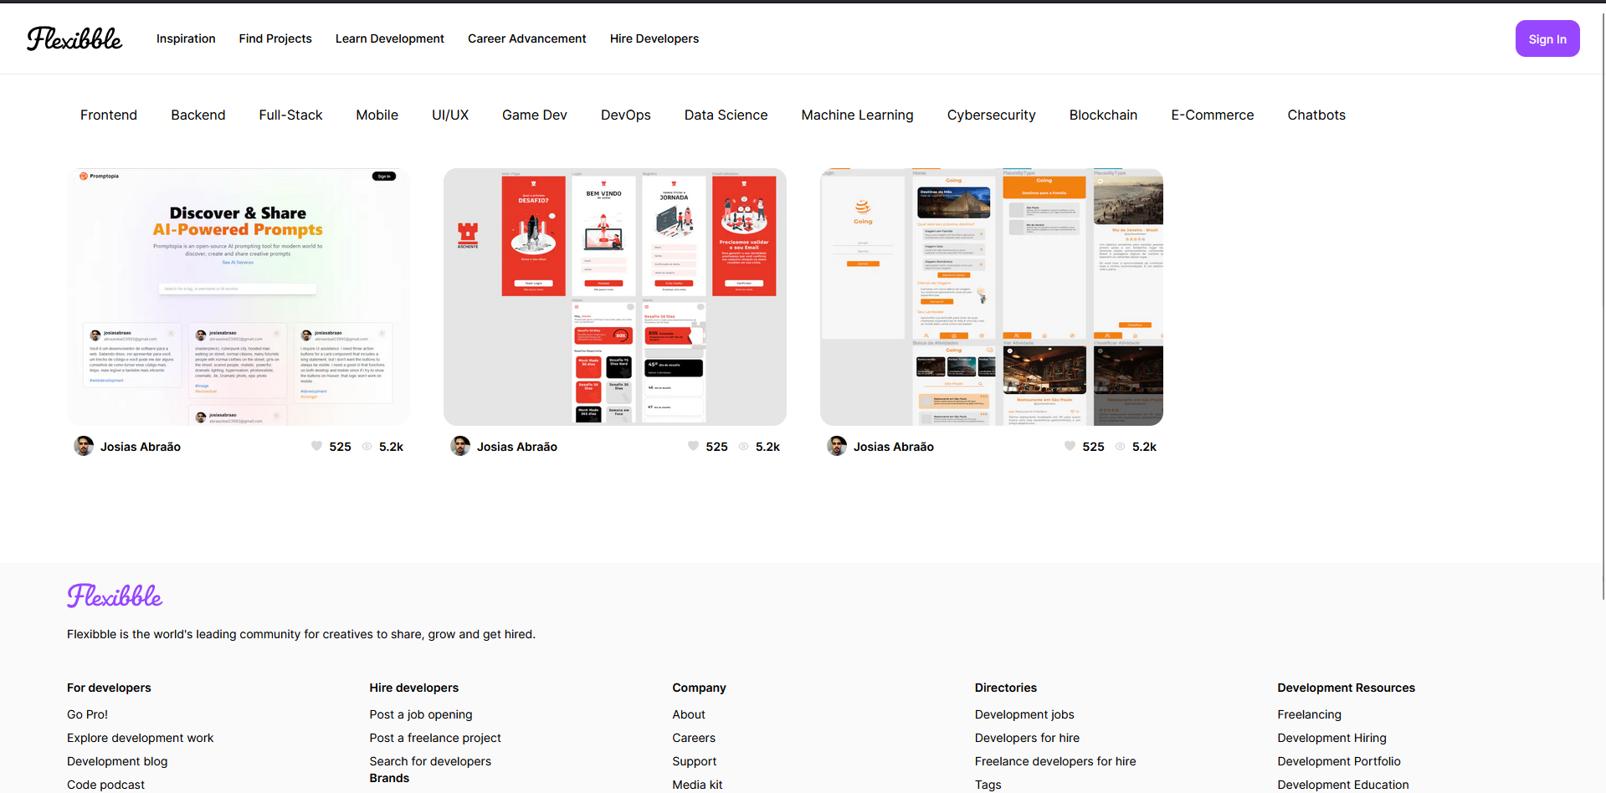
Task: Open the Development jobs directory link
Action: pyautogui.click(x=1024, y=714)
